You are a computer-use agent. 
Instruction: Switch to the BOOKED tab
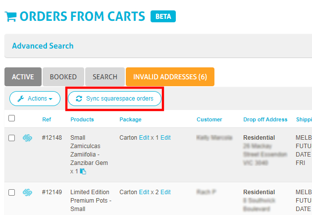[63, 77]
